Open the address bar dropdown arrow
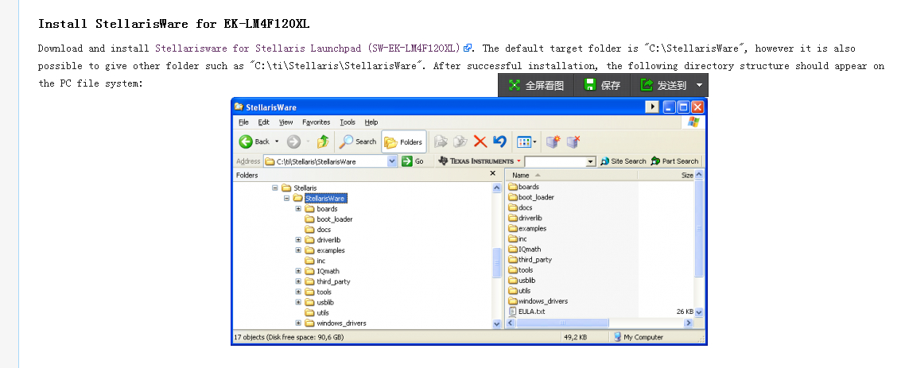Viewport: 905px width, 368px height. pos(393,161)
